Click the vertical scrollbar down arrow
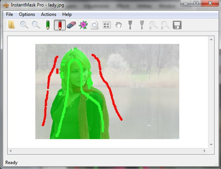Image resolution: width=221 pixels, height=169 pixels. click(x=211, y=145)
